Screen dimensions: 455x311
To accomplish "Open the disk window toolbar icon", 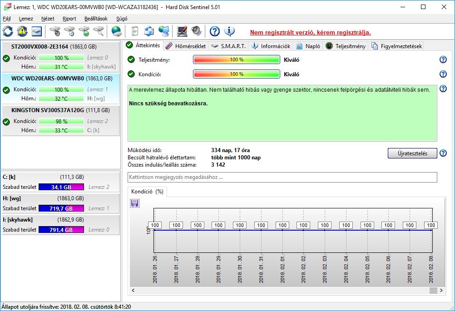I will coord(37,31).
